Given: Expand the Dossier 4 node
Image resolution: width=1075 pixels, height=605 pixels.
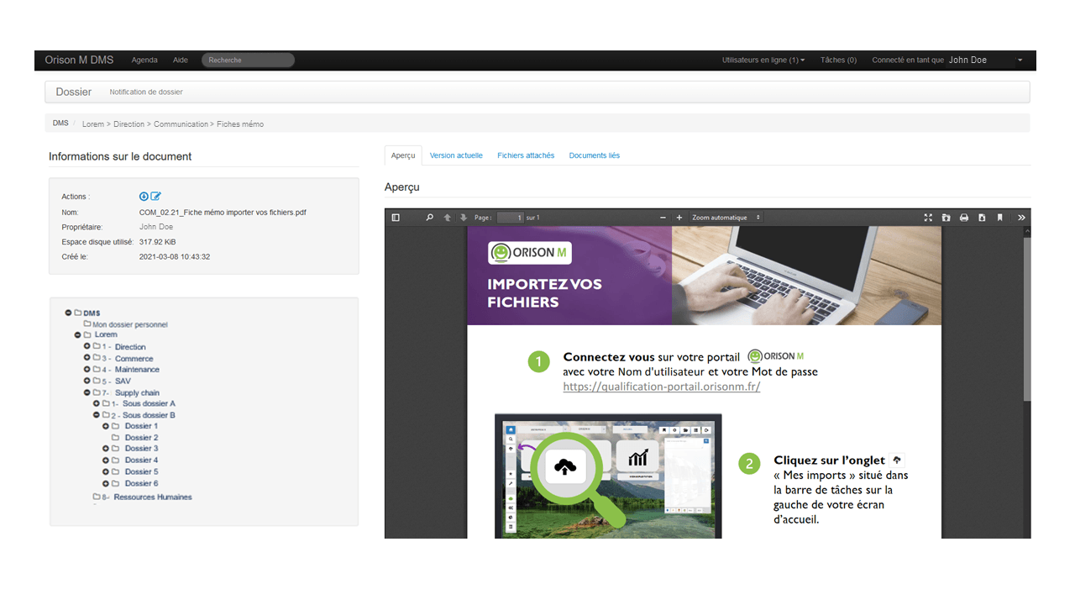Looking at the screenshot, I should click(x=106, y=460).
